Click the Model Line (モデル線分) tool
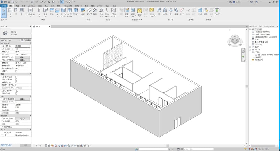 tap(107, 12)
